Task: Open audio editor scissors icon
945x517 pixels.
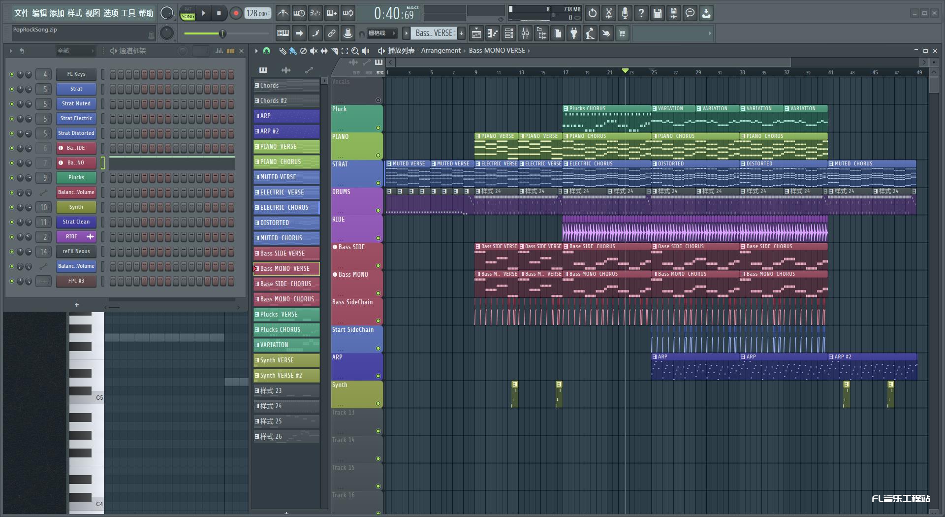Action: tap(609, 13)
